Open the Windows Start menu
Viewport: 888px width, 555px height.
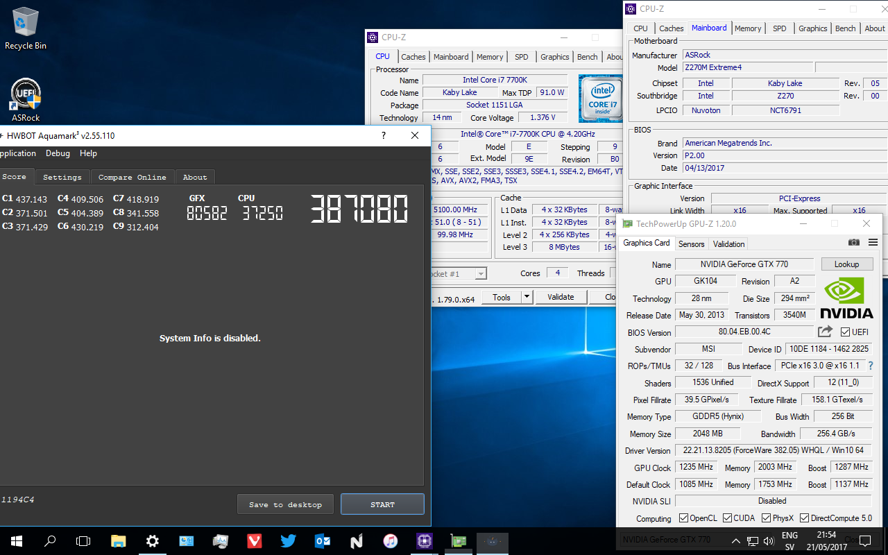tap(17, 541)
